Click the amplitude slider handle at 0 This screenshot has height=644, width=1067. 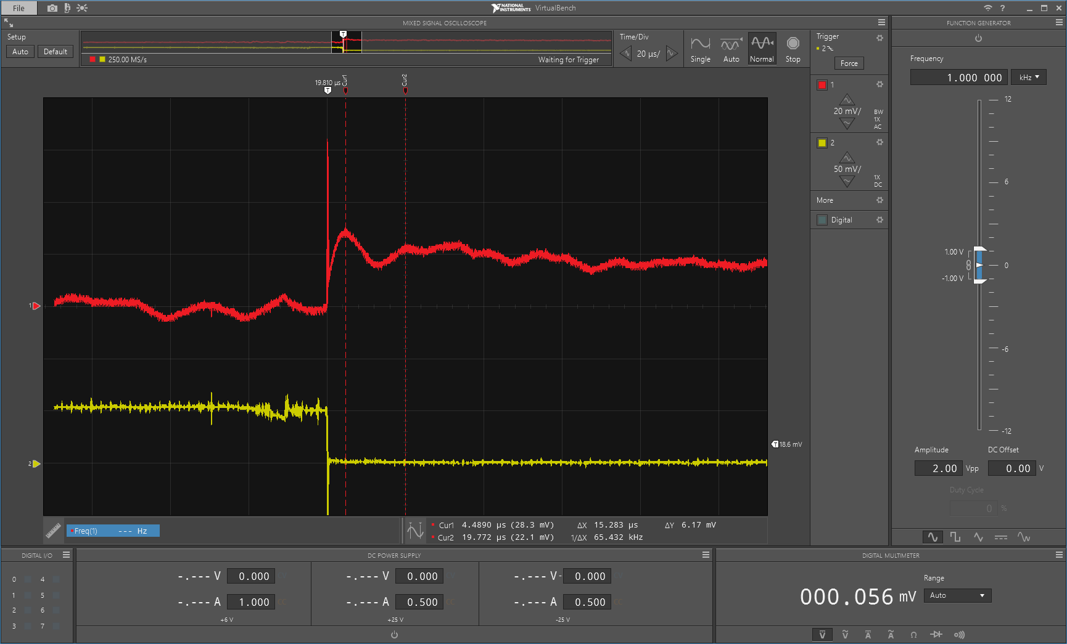pos(979,265)
